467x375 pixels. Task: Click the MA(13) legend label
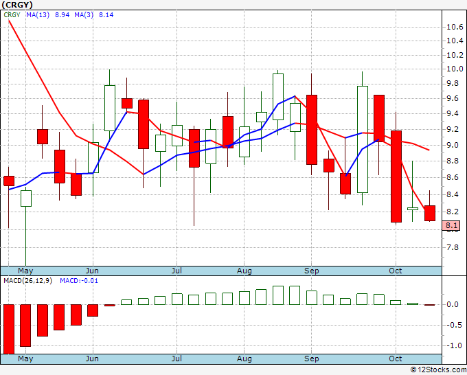tap(38, 15)
